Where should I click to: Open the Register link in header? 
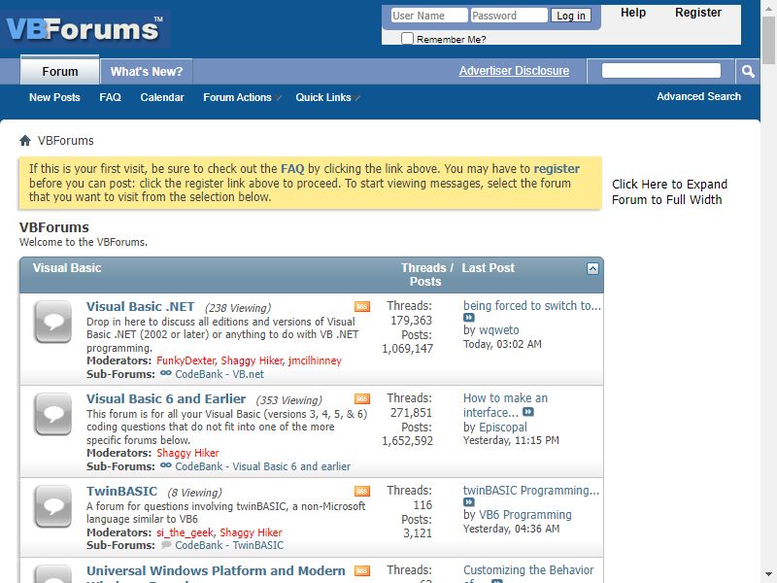(x=698, y=13)
